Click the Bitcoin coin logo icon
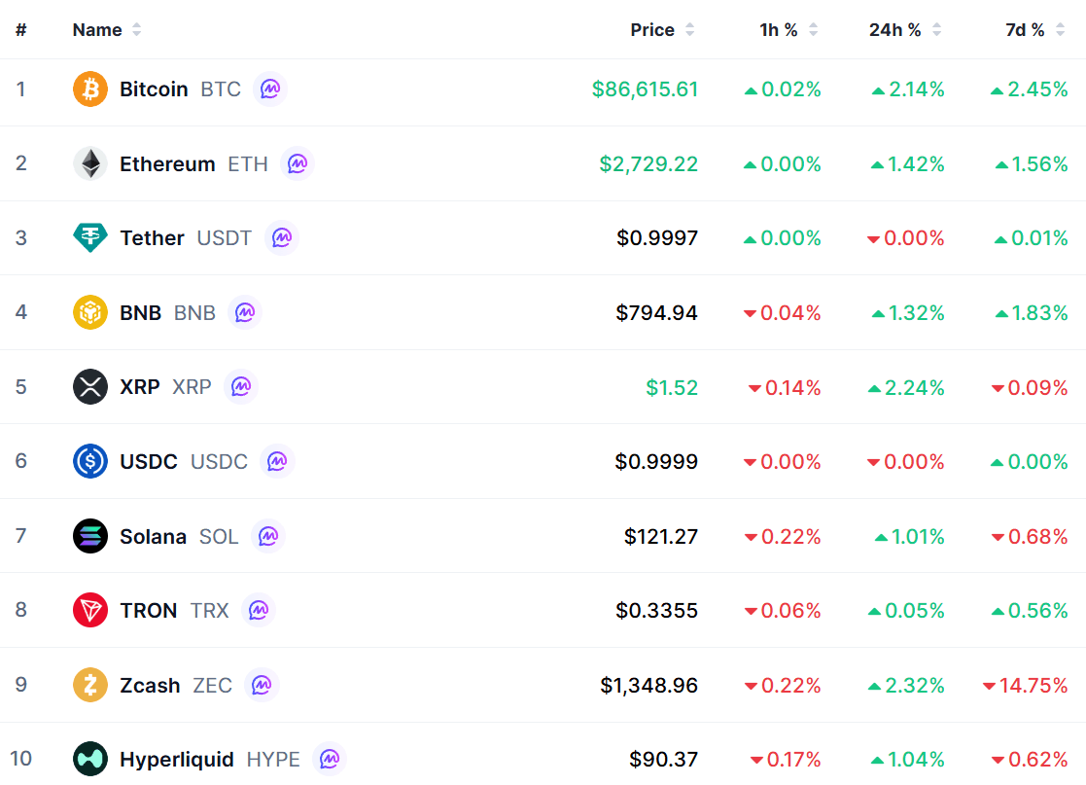The width and height of the screenshot is (1086, 785). point(90,89)
